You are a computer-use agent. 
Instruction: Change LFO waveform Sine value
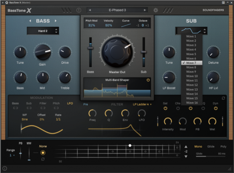(25, 119)
